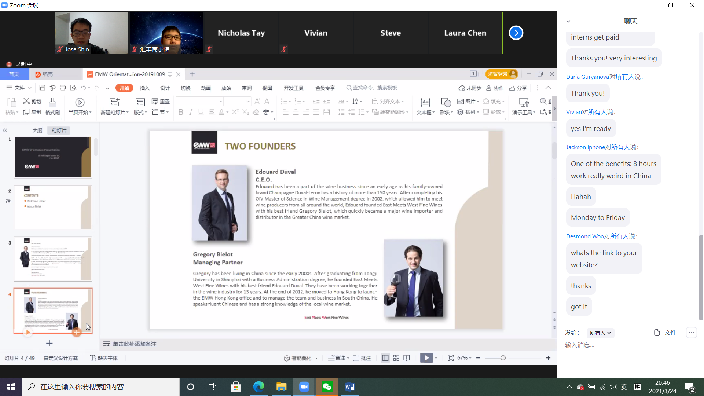Open 所有人 recipient dropdown in chat
This screenshot has width=704, height=396.
600,333
